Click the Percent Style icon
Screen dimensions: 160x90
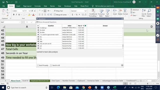pos(76,15)
